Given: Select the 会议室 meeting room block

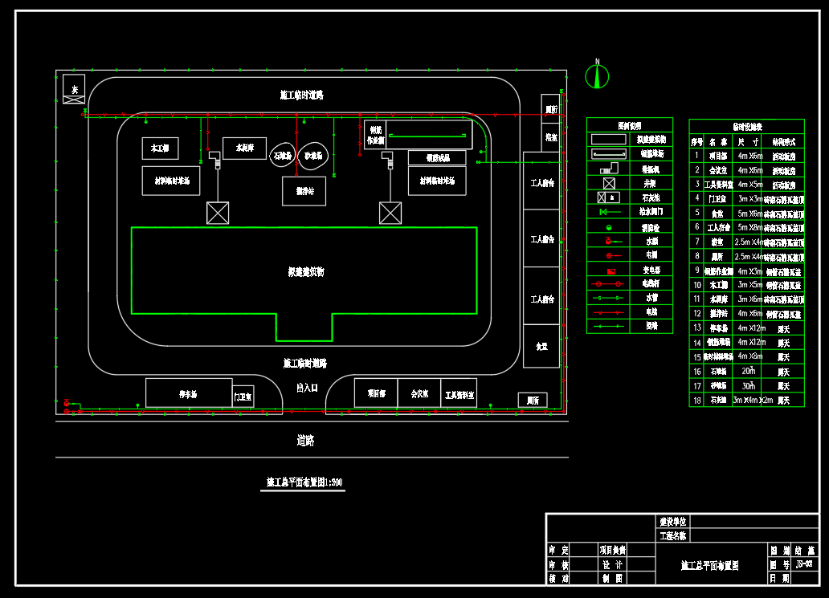Looking at the screenshot, I should (x=419, y=393).
